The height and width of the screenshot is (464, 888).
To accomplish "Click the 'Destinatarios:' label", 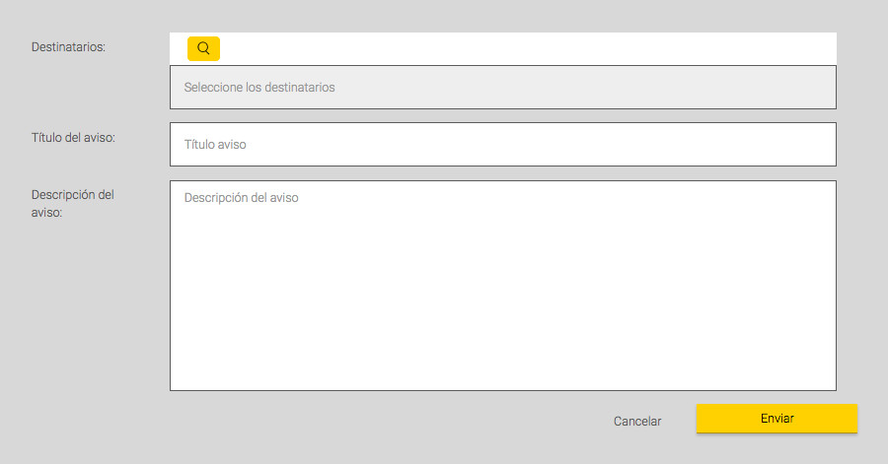I will pos(68,47).
